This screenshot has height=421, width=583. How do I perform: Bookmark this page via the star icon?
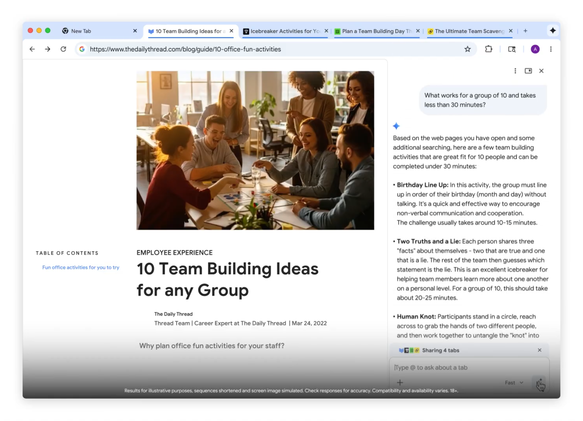click(x=467, y=49)
